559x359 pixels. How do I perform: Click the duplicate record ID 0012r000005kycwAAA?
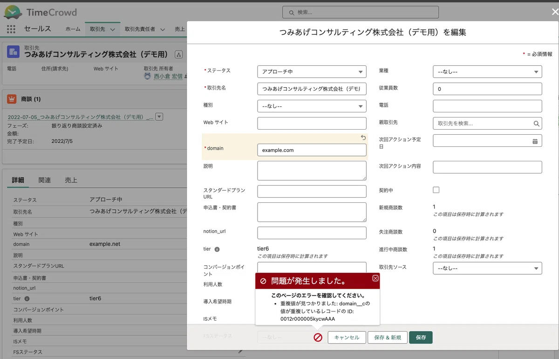click(x=307, y=319)
